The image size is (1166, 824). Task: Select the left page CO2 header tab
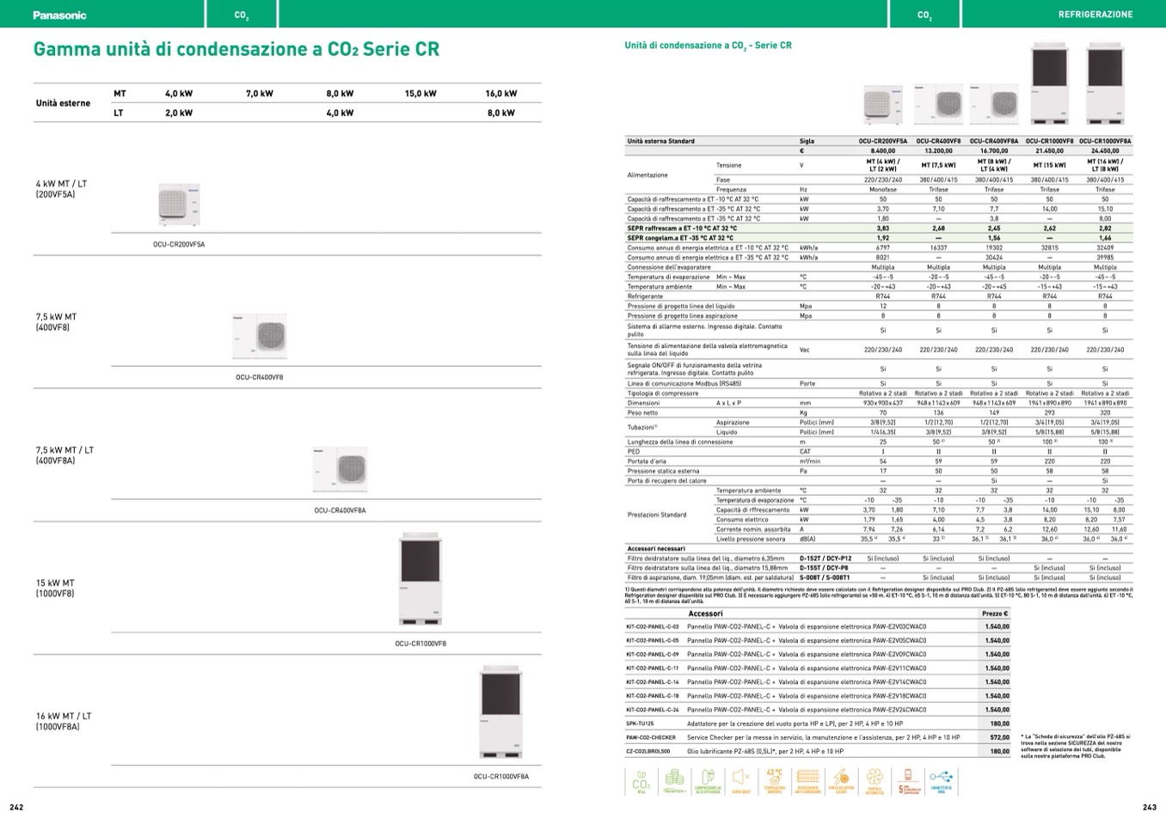242,15
